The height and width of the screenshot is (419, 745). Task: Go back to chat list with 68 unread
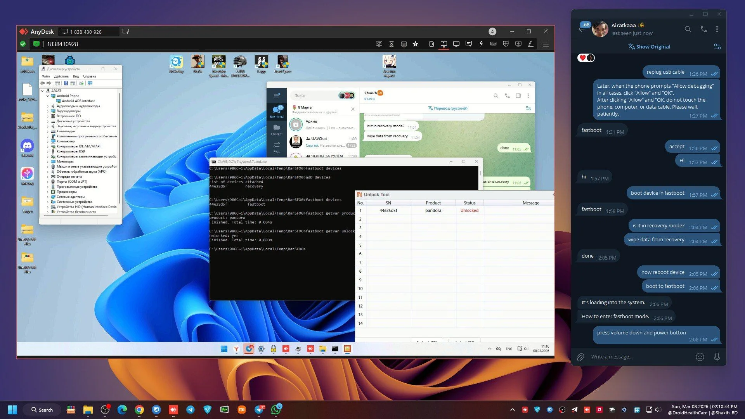581,29
